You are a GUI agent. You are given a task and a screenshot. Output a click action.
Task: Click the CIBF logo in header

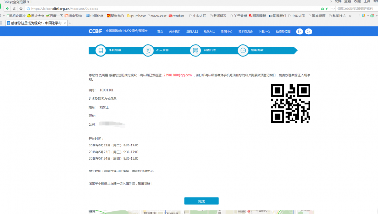point(95,31)
